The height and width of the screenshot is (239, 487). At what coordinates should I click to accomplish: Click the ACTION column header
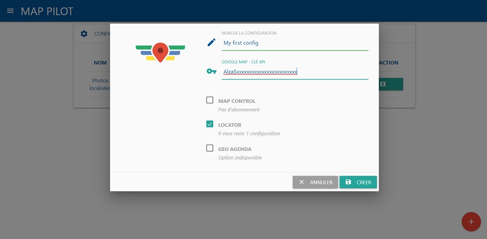pos(389,63)
